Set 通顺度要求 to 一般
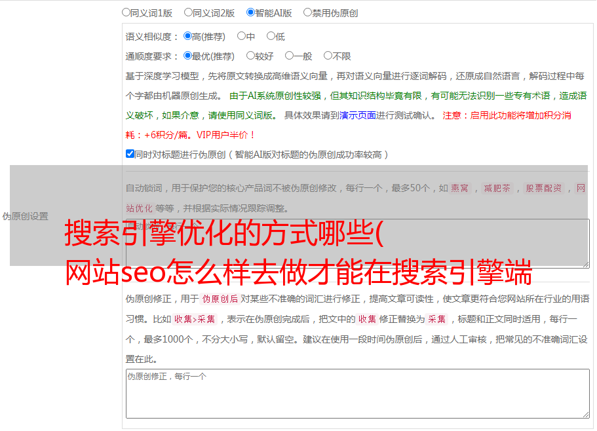This screenshot has width=597, height=431. (289, 56)
